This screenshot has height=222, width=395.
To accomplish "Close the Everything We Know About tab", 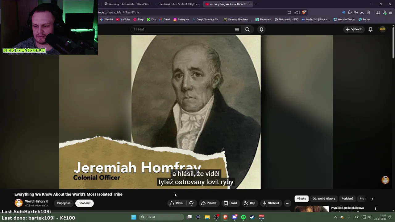I will tap(249, 4).
